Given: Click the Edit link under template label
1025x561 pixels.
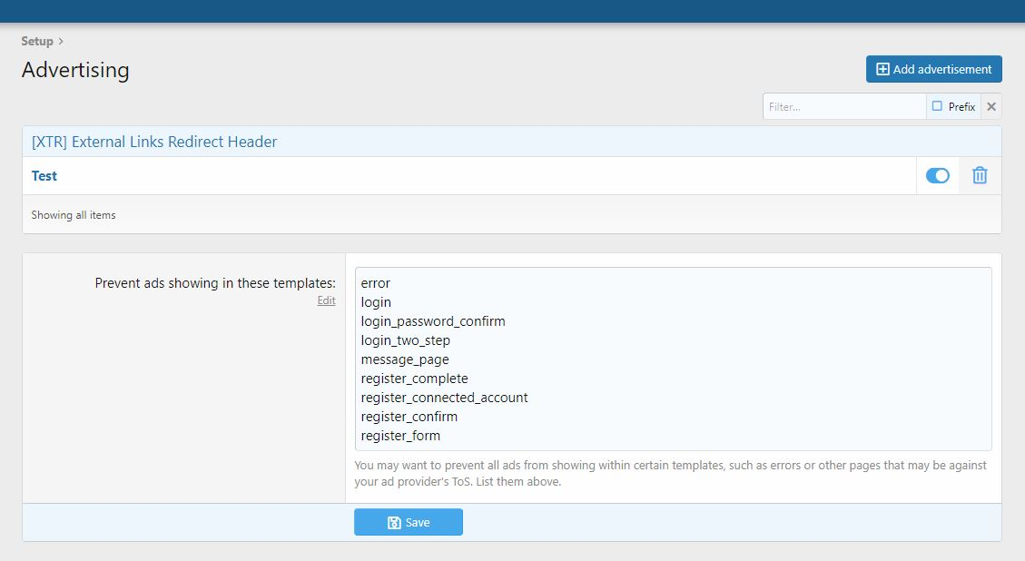Looking at the screenshot, I should (326, 300).
